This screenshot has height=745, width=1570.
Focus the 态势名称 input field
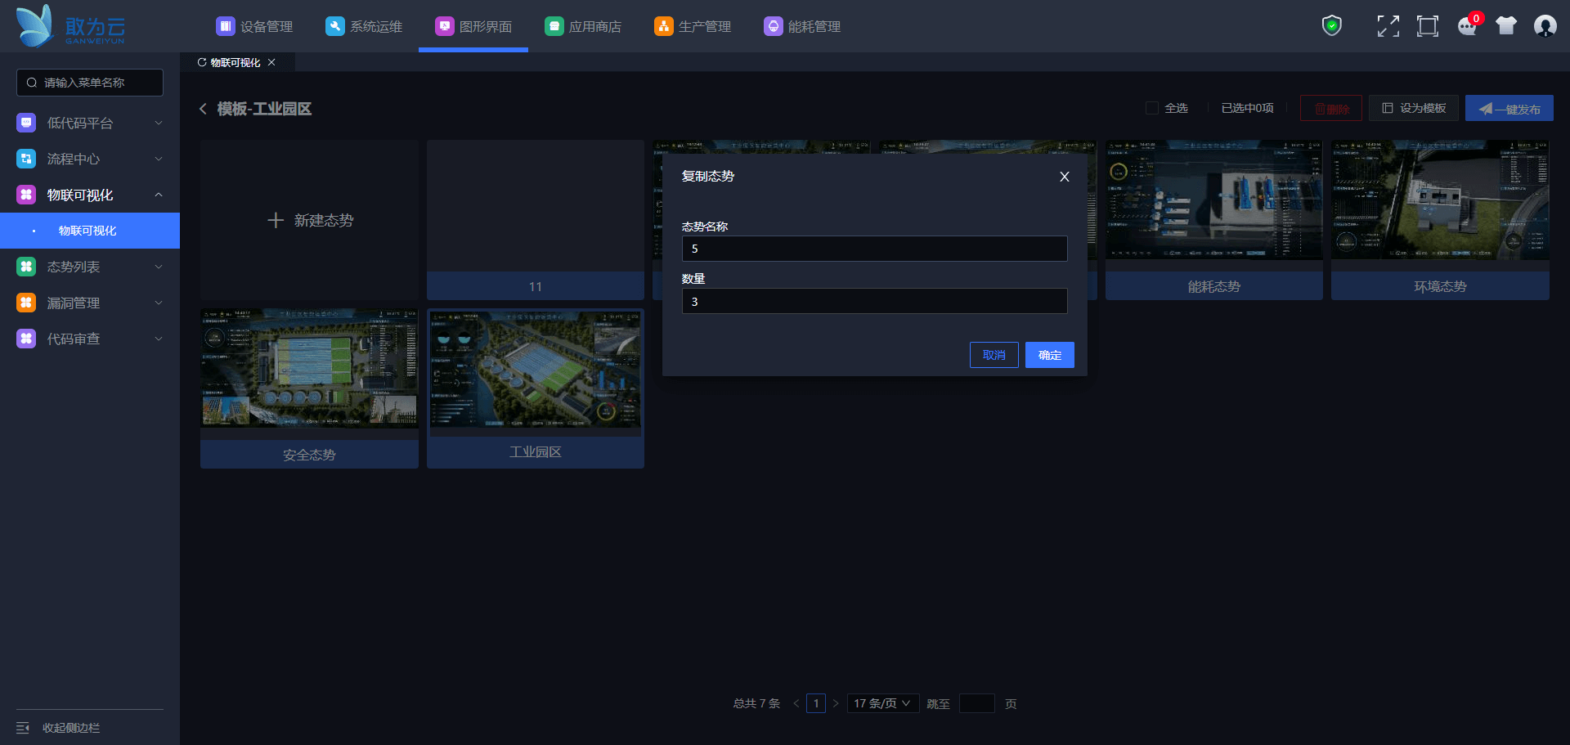click(875, 249)
